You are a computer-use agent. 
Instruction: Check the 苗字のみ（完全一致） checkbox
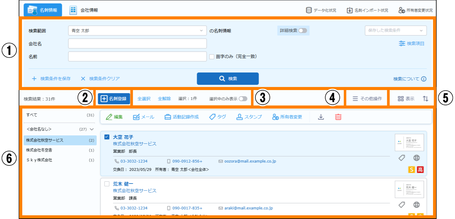click(212, 57)
